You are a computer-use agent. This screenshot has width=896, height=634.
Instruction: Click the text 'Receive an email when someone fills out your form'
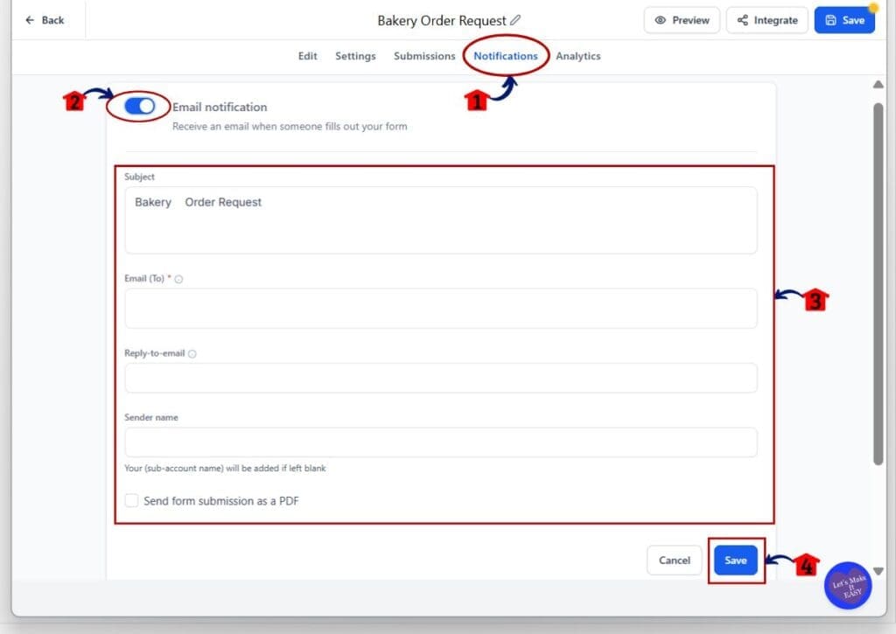[290, 126]
